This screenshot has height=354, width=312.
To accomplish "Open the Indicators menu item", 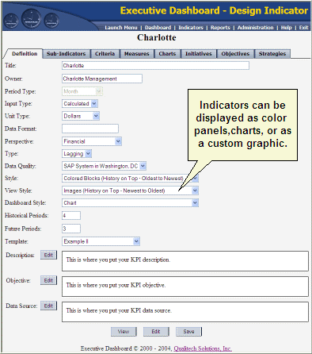I will click(x=191, y=28).
